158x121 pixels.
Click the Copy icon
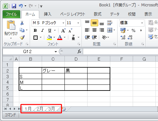click(22, 30)
